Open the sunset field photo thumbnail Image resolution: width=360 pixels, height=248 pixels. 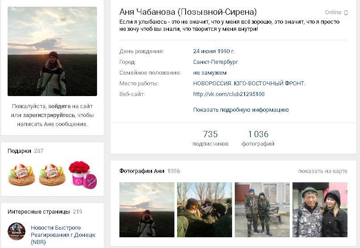(147, 210)
